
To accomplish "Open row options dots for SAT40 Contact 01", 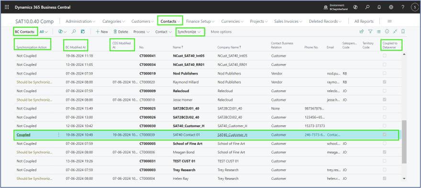I will pyautogui.click(x=59, y=135).
